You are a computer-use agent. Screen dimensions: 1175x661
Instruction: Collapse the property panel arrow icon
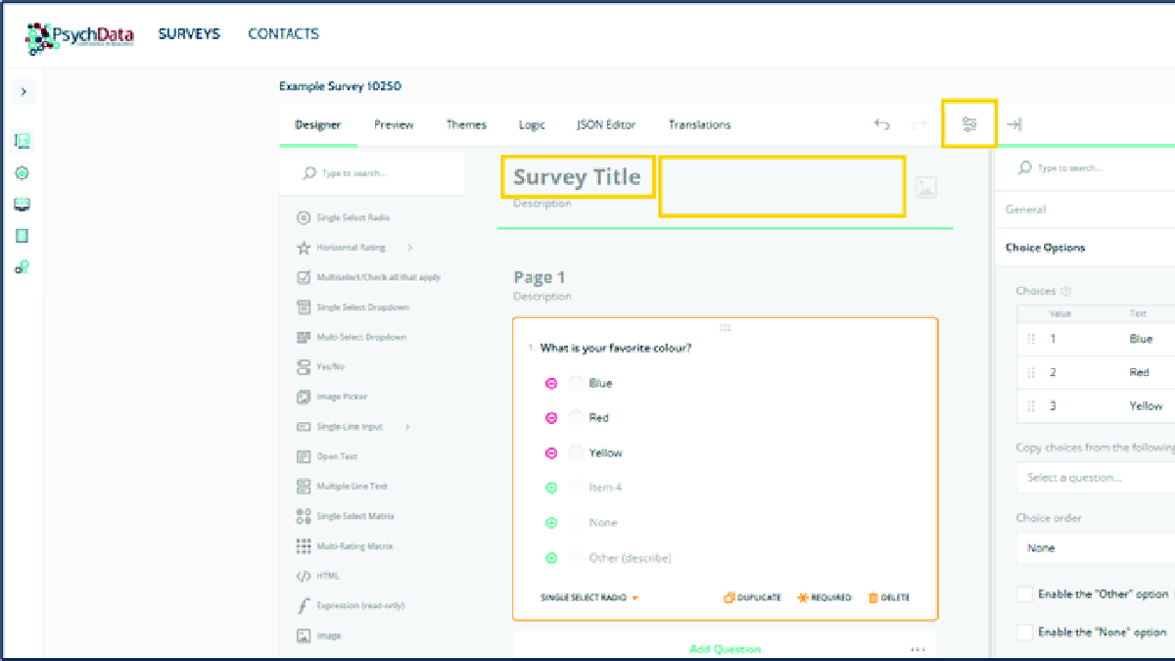pos(1014,124)
